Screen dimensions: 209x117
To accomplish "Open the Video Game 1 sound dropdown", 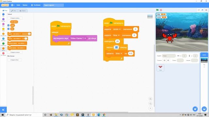I will (78, 38).
